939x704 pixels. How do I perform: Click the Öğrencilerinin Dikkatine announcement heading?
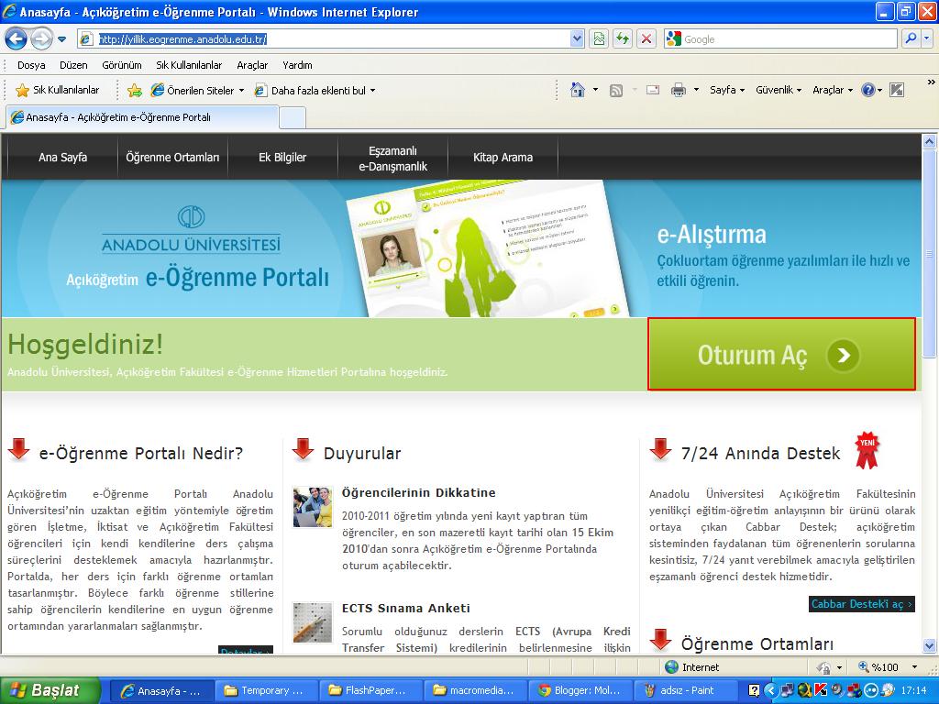(418, 492)
